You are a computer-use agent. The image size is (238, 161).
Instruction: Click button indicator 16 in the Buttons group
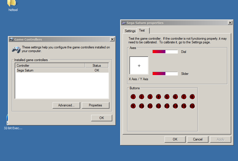coord(192,106)
